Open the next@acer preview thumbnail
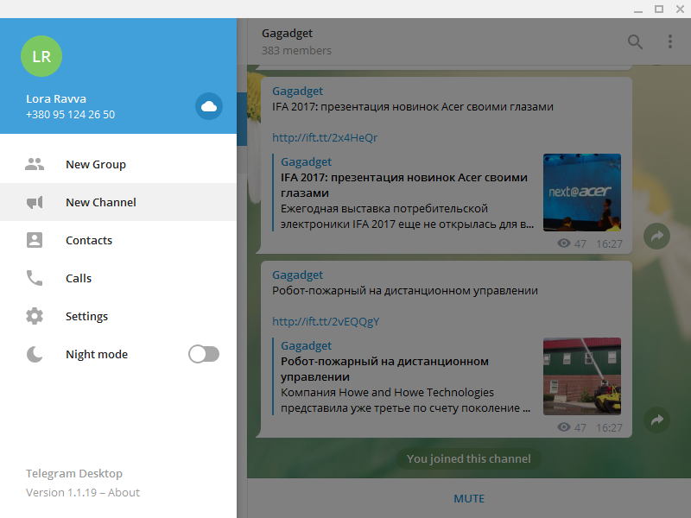691x518 pixels. coord(581,192)
